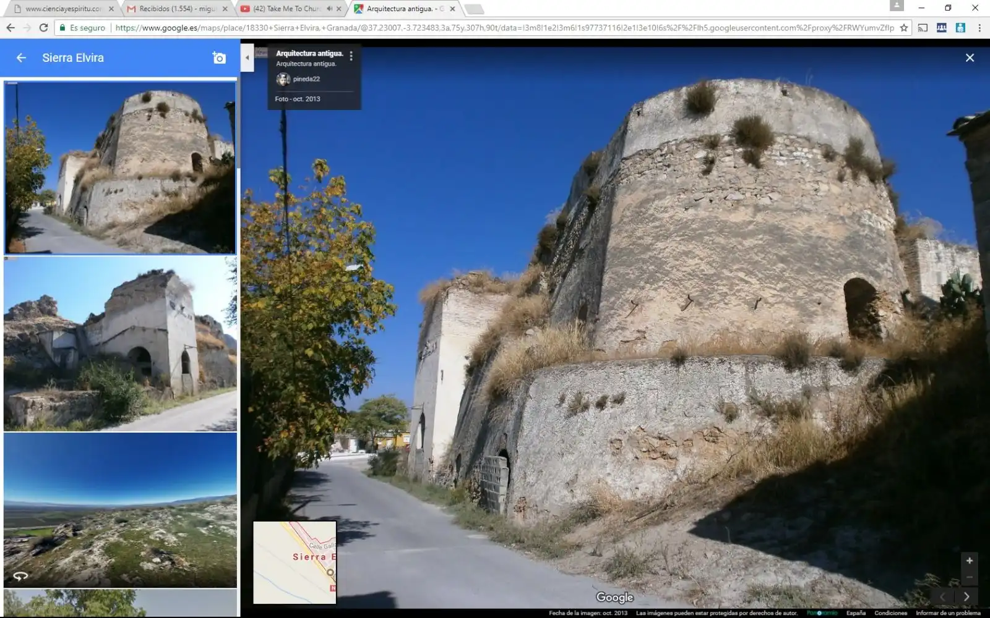
Task: Go to the previous photo with the left arrow
Action: click(x=943, y=597)
